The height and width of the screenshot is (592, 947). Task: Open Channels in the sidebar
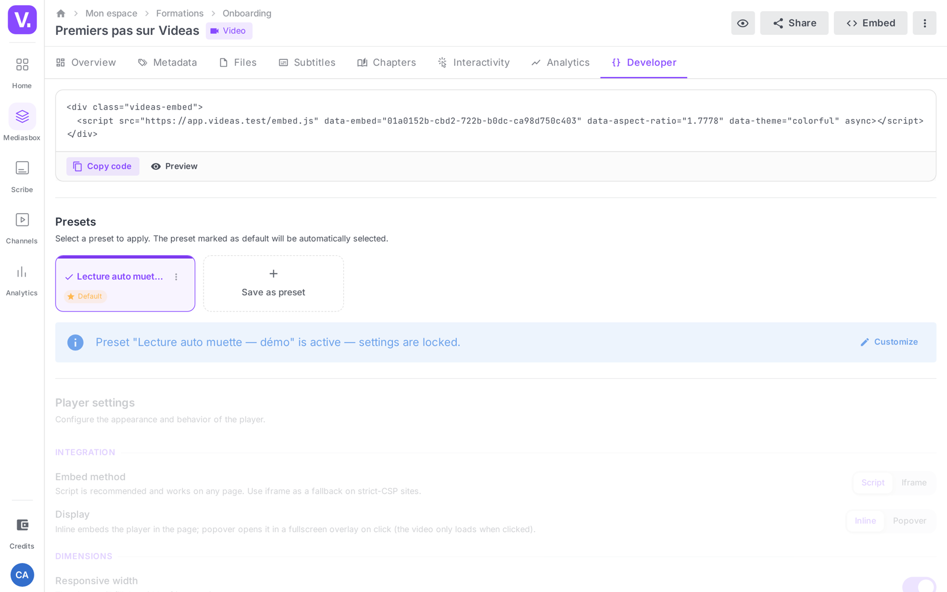tap(22, 229)
